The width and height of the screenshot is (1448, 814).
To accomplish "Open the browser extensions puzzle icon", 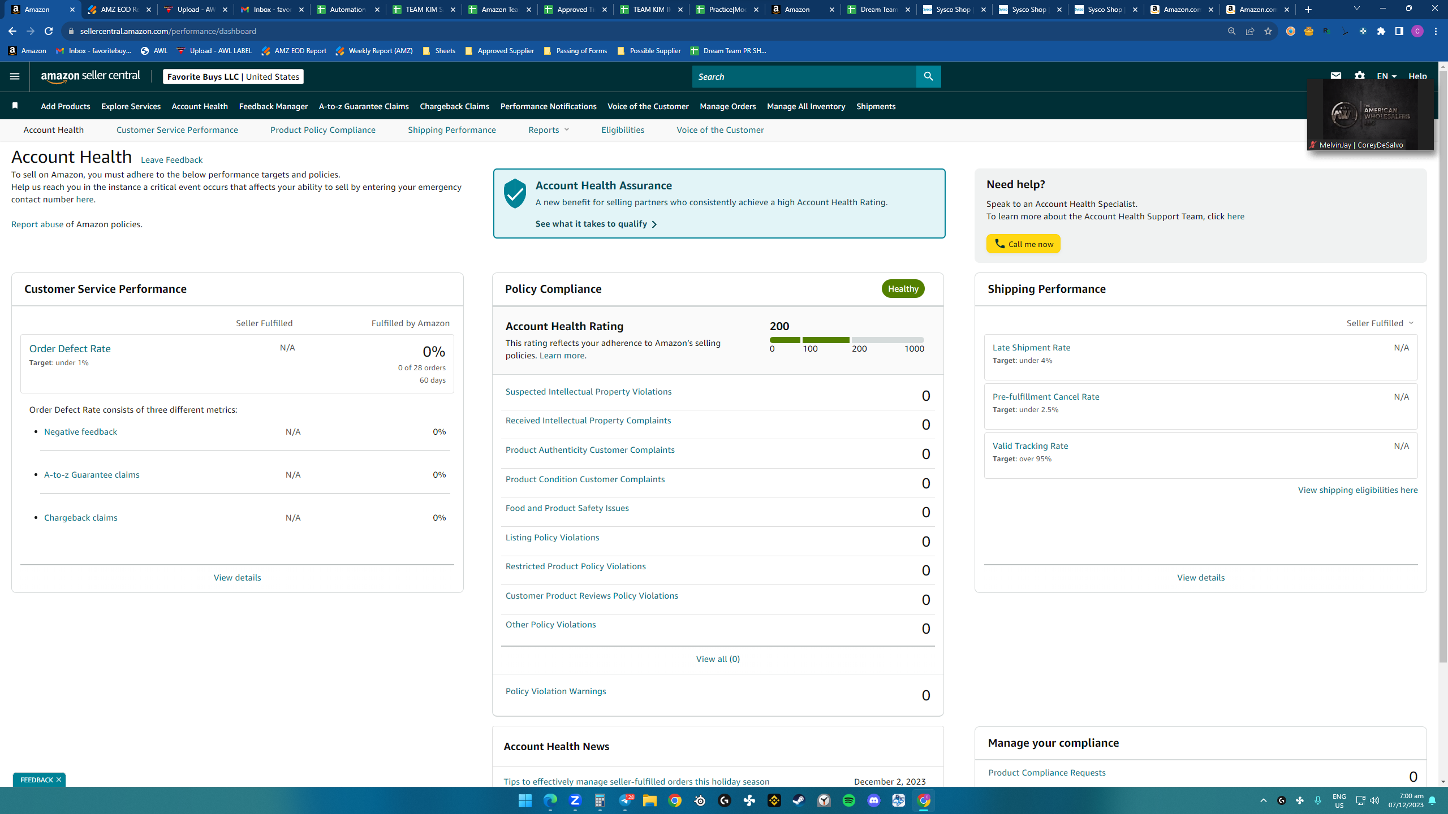I will pyautogui.click(x=1381, y=31).
